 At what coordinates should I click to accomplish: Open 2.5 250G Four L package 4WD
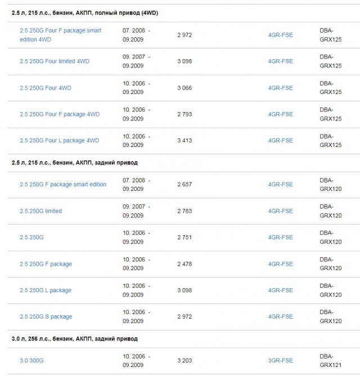tap(59, 141)
